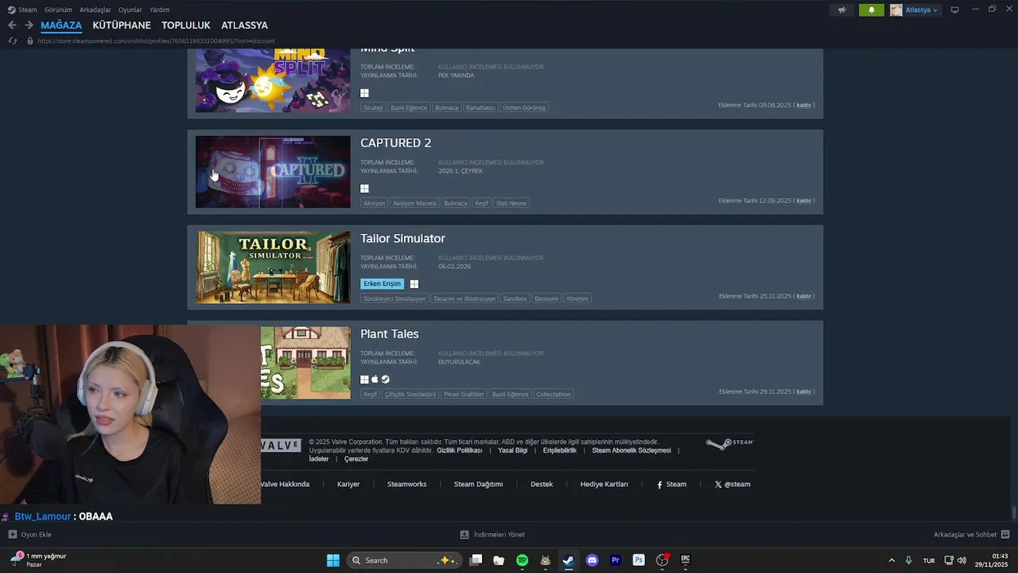Open the Steamworks footer link
The width and height of the screenshot is (1018, 573).
click(x=407, y=484)
